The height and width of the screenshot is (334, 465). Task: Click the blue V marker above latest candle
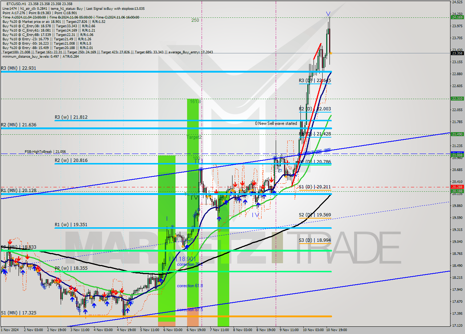click(x=328, y=14)
